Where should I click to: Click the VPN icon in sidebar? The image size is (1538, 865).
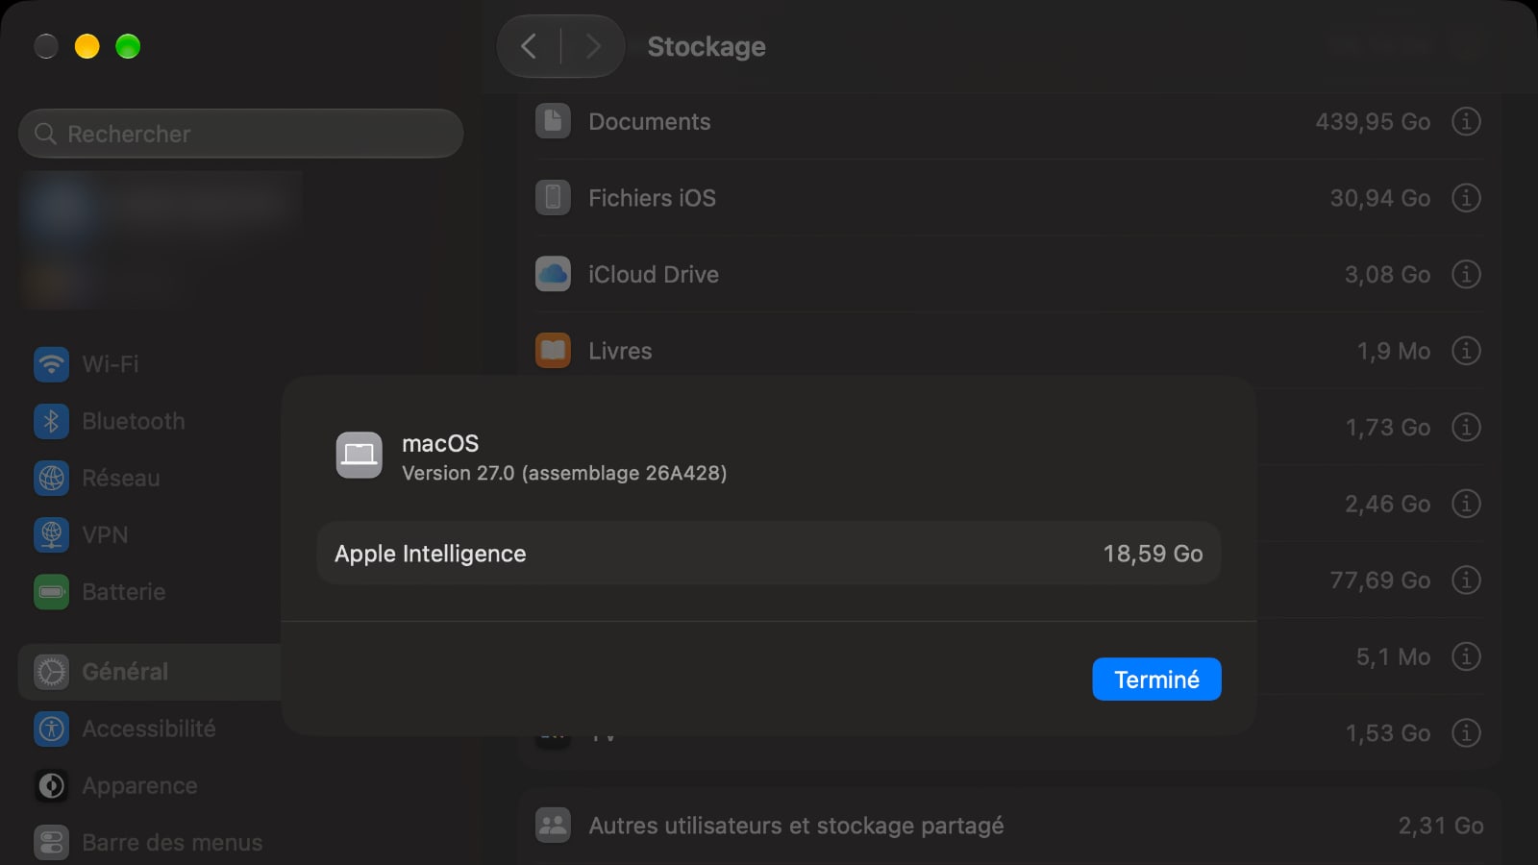[x=52, y=534]
